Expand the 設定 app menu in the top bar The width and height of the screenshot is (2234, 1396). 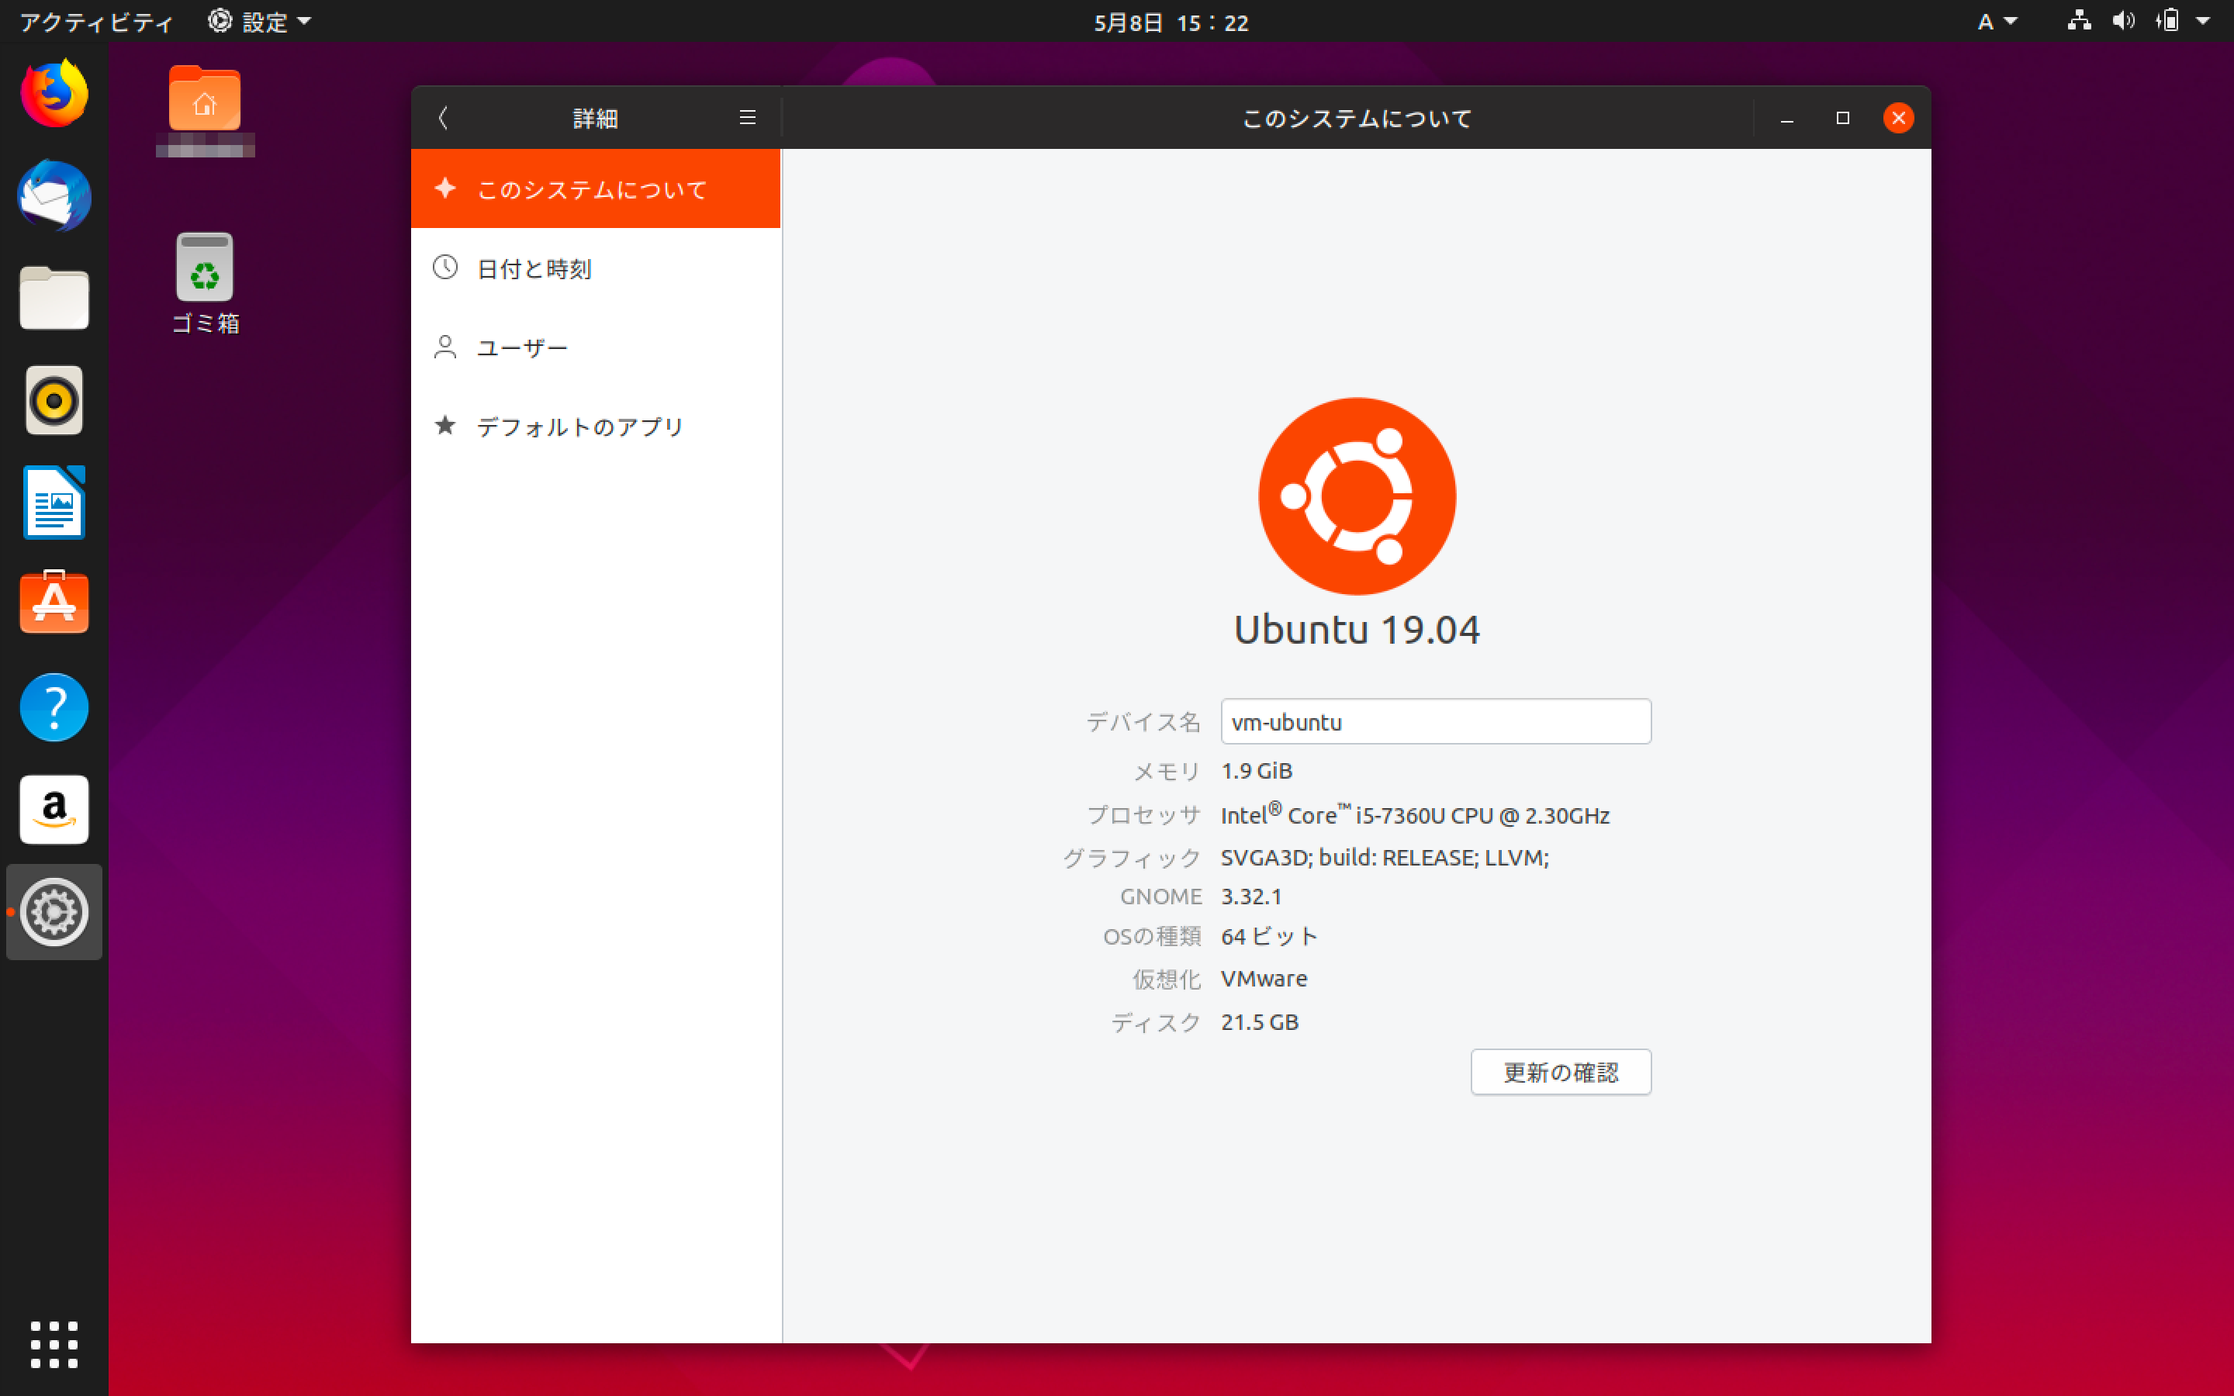point(259,21)
